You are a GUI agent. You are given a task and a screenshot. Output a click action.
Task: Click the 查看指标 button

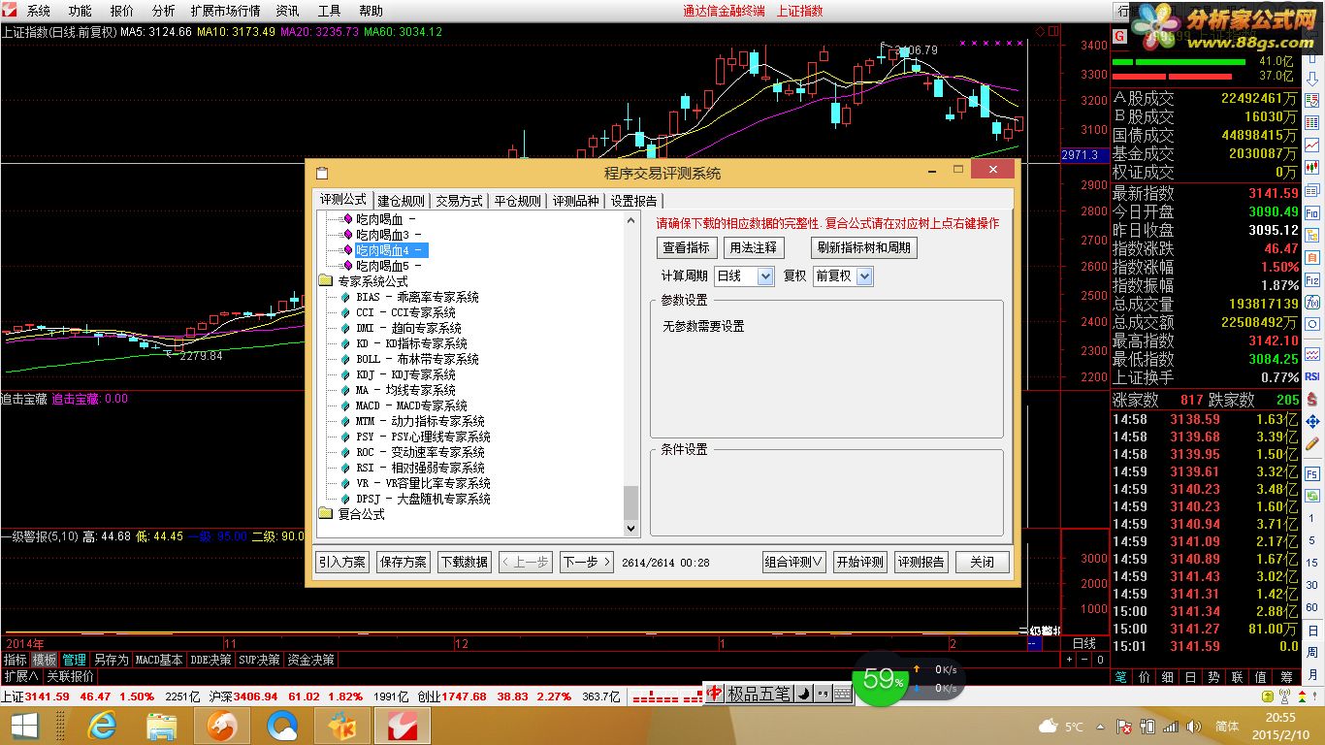[x=687, y=247]
